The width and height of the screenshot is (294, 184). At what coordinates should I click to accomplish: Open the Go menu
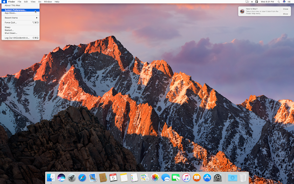40,1
